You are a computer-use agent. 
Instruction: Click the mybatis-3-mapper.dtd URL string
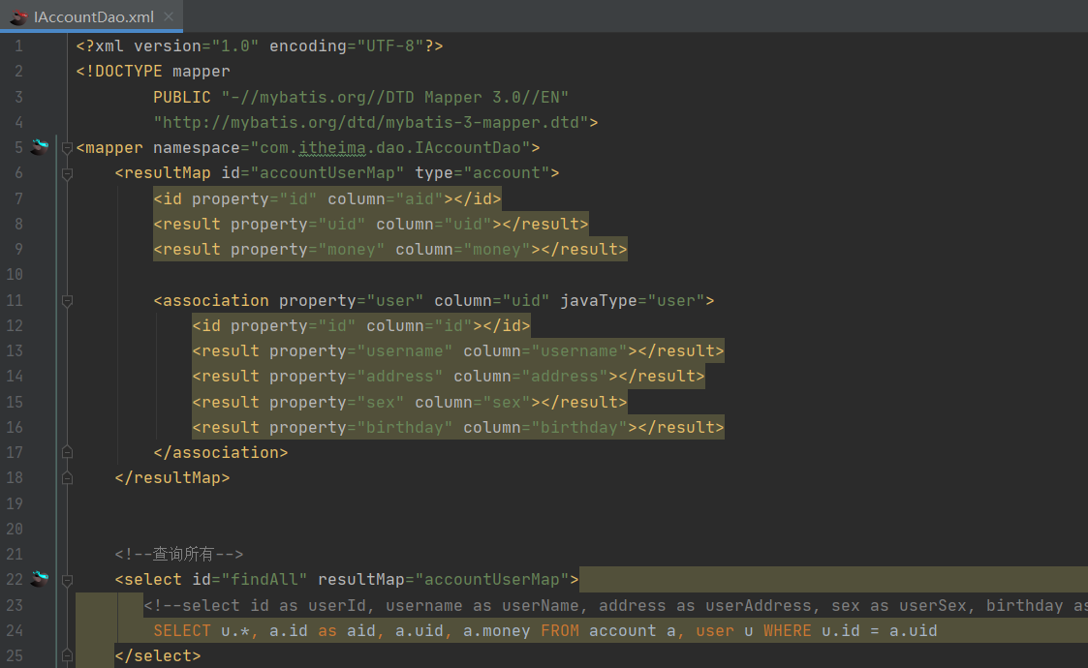click(371, 123)
